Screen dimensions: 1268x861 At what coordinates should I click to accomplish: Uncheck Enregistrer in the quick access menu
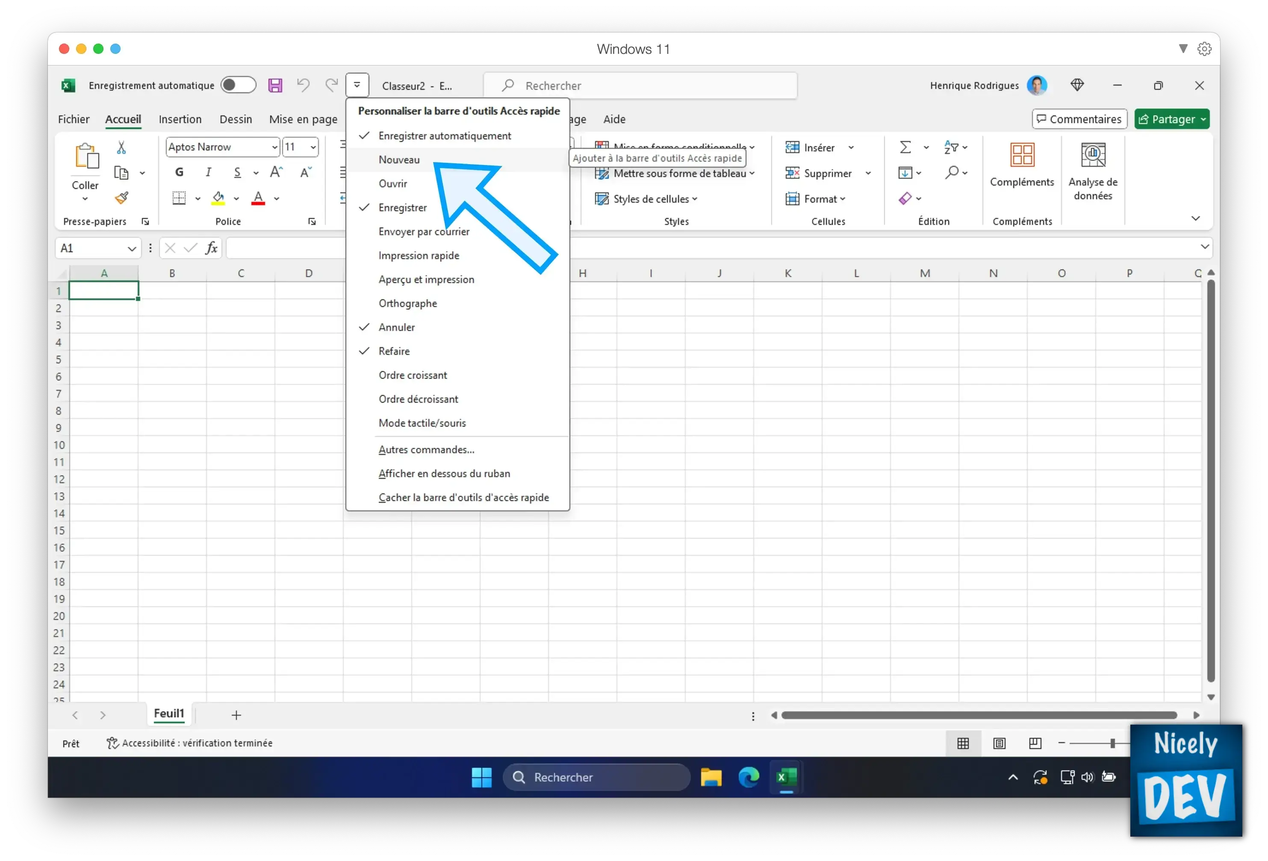pyautogui.click(x=457, y=207)
